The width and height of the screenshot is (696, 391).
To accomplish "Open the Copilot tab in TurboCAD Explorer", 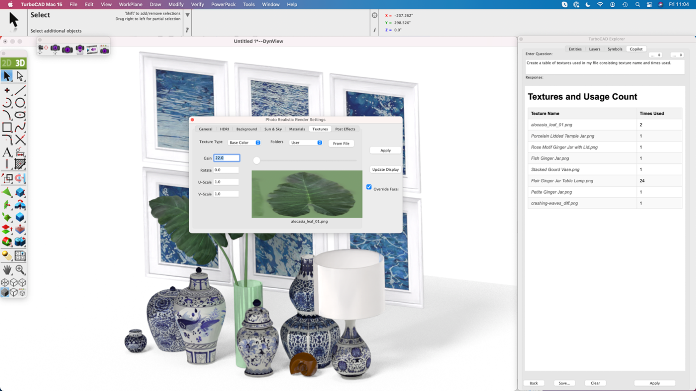I will pyautogui.click(x=636, y=49).
